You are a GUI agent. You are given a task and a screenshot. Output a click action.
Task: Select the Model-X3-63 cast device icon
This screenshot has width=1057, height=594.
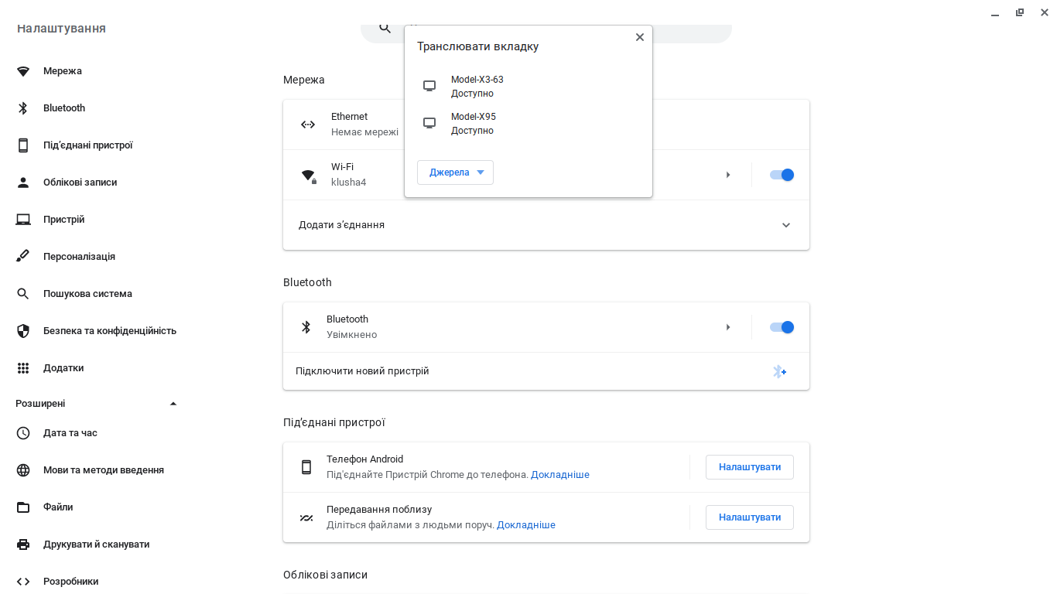429,86
